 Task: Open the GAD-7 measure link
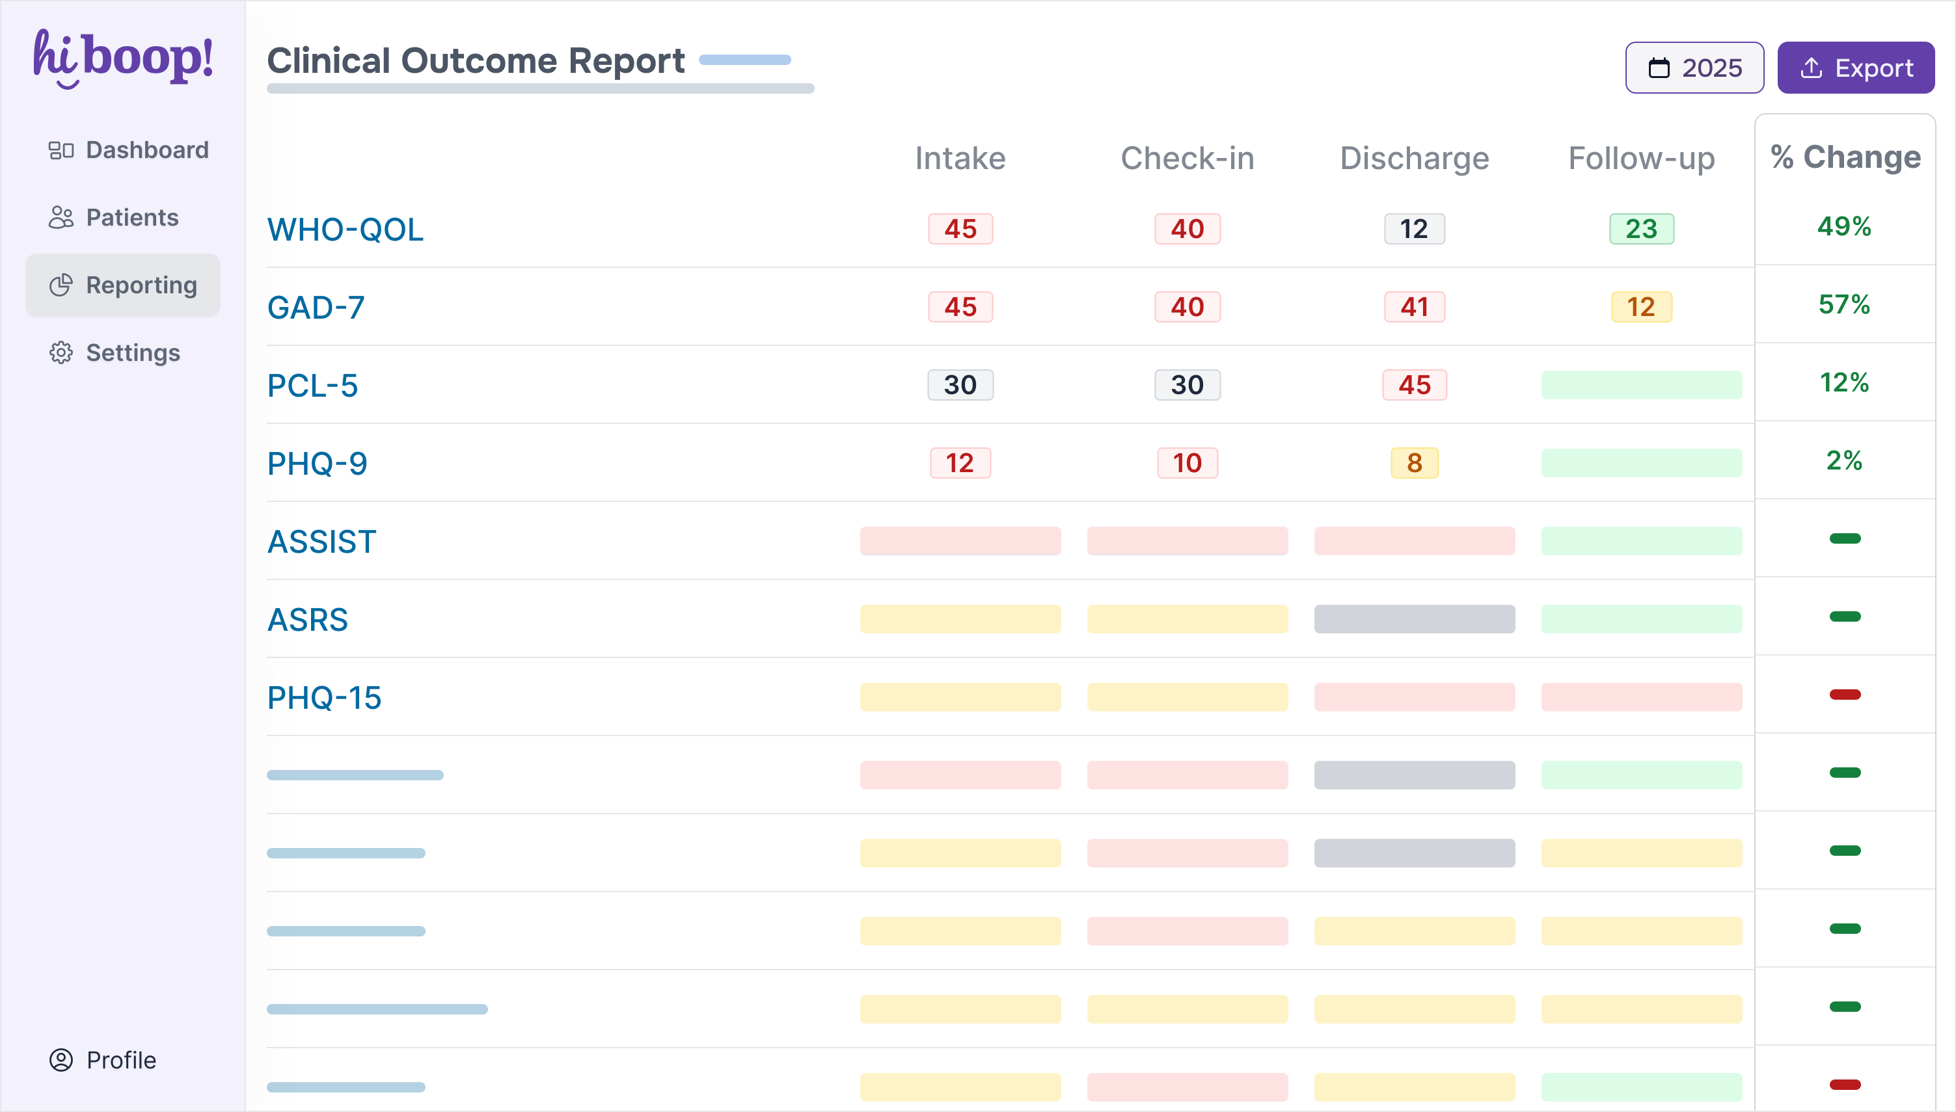(x=316, y=308)
